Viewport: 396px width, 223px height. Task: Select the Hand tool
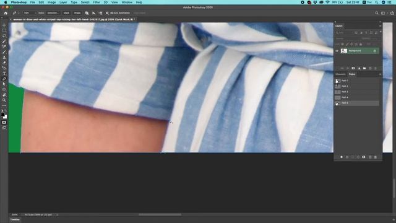(x=4, y=95)
